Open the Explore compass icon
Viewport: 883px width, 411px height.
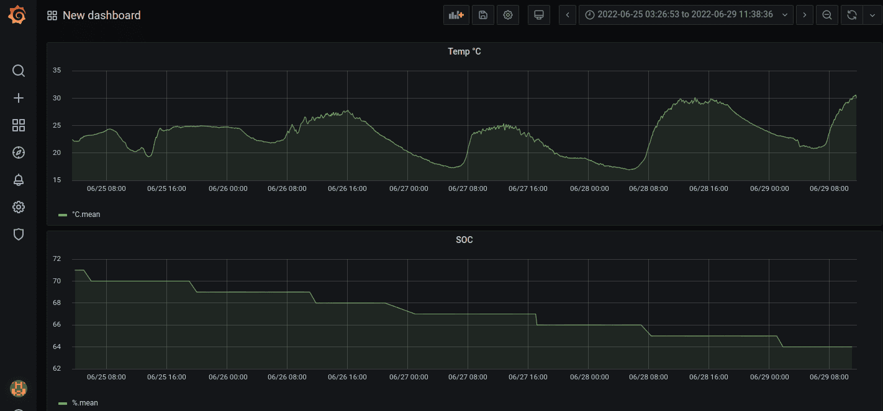pos(19,152)
